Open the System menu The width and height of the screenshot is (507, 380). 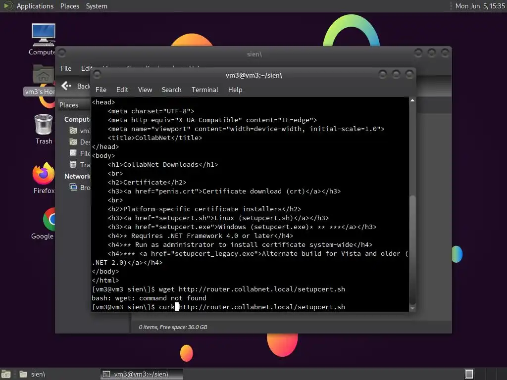(x=97, y=6)
